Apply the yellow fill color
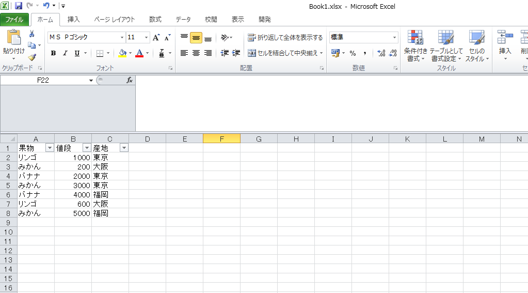The width and height of the screenshot is (528, 293). (122, 53)
